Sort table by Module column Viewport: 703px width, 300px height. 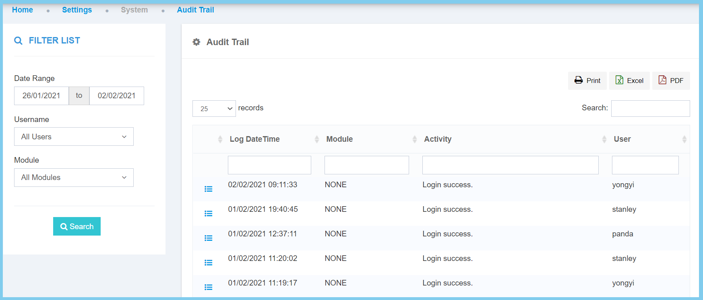click(x=339, y=139)
